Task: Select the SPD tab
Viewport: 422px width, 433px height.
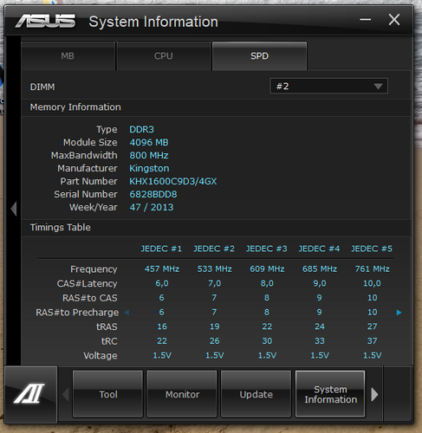Action: click(x=259, y=56)
